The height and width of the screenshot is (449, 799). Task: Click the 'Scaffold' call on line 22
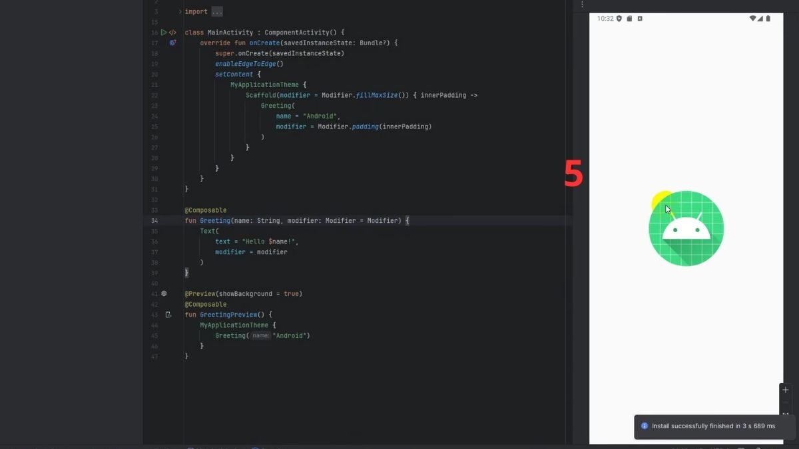click(x=261, y=95)
